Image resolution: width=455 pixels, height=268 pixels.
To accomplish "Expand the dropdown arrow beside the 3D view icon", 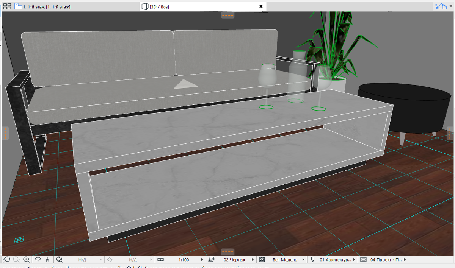I will click(450, 7).
